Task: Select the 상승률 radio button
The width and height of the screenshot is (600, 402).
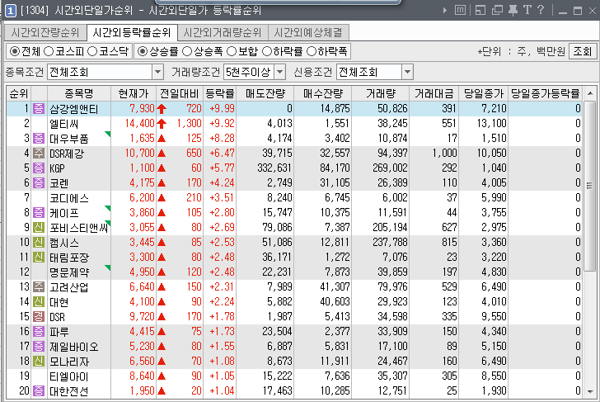Action: [x=143, y=51]
